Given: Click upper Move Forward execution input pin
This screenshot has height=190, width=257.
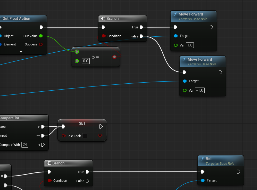Looking at the screenshot, I should click(176, 27).
